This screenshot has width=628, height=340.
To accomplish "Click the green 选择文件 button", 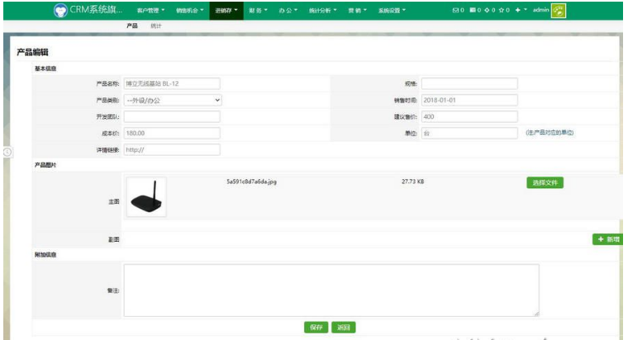I will (x=545, y=183).
